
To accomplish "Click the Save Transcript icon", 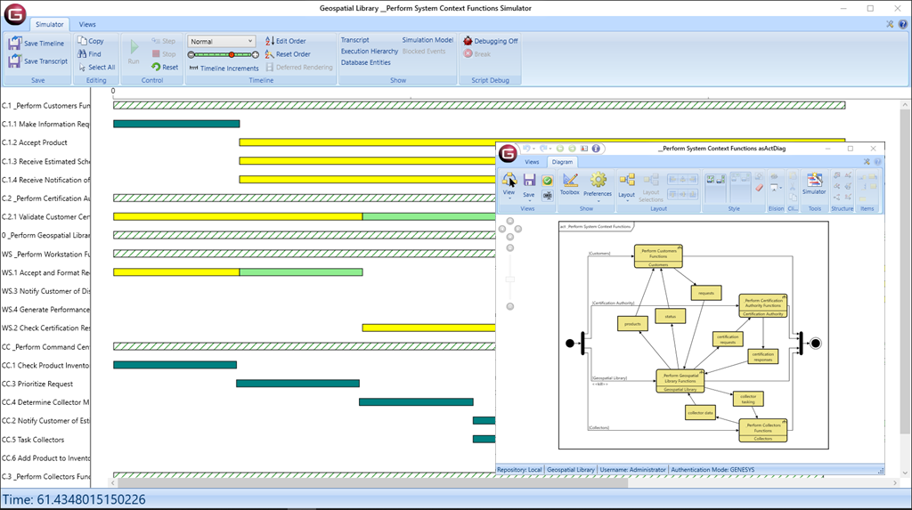I will (15, 61).
